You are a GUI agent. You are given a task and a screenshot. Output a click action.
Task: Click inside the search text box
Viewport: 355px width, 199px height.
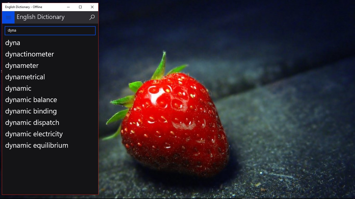(x=49, y=31)
